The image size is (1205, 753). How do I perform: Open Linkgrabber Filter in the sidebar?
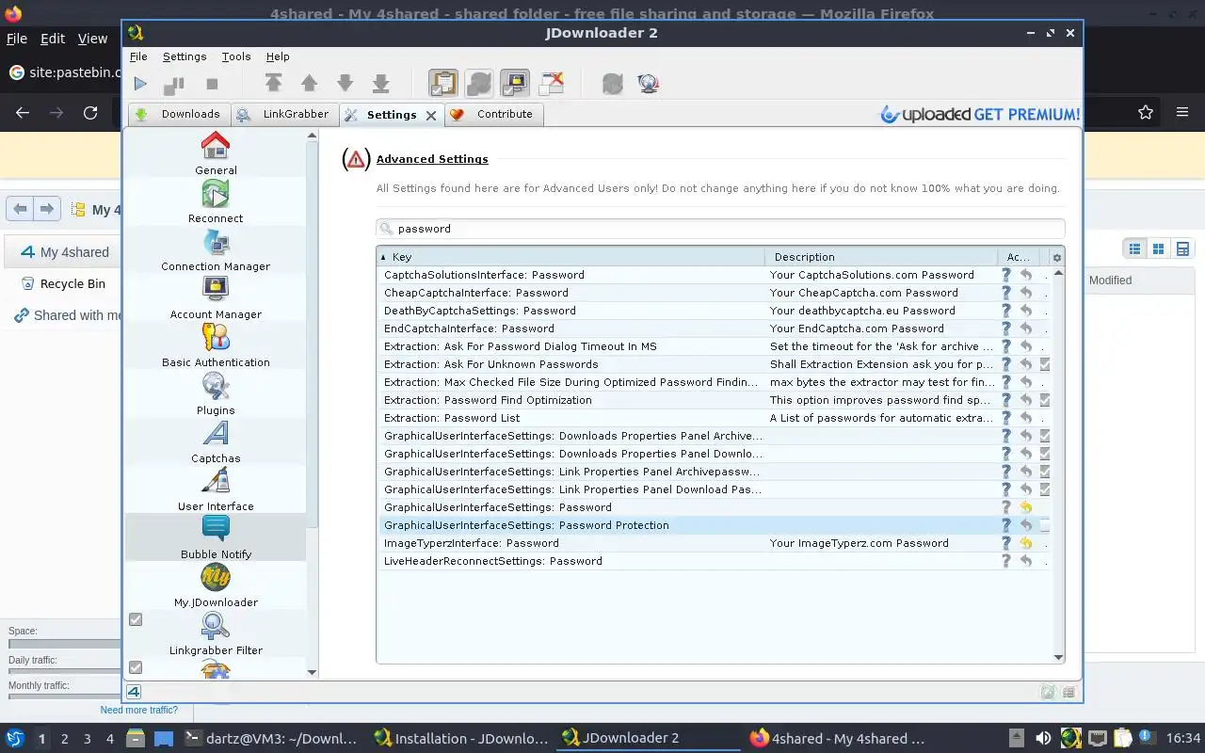click(x=216, y=634)
